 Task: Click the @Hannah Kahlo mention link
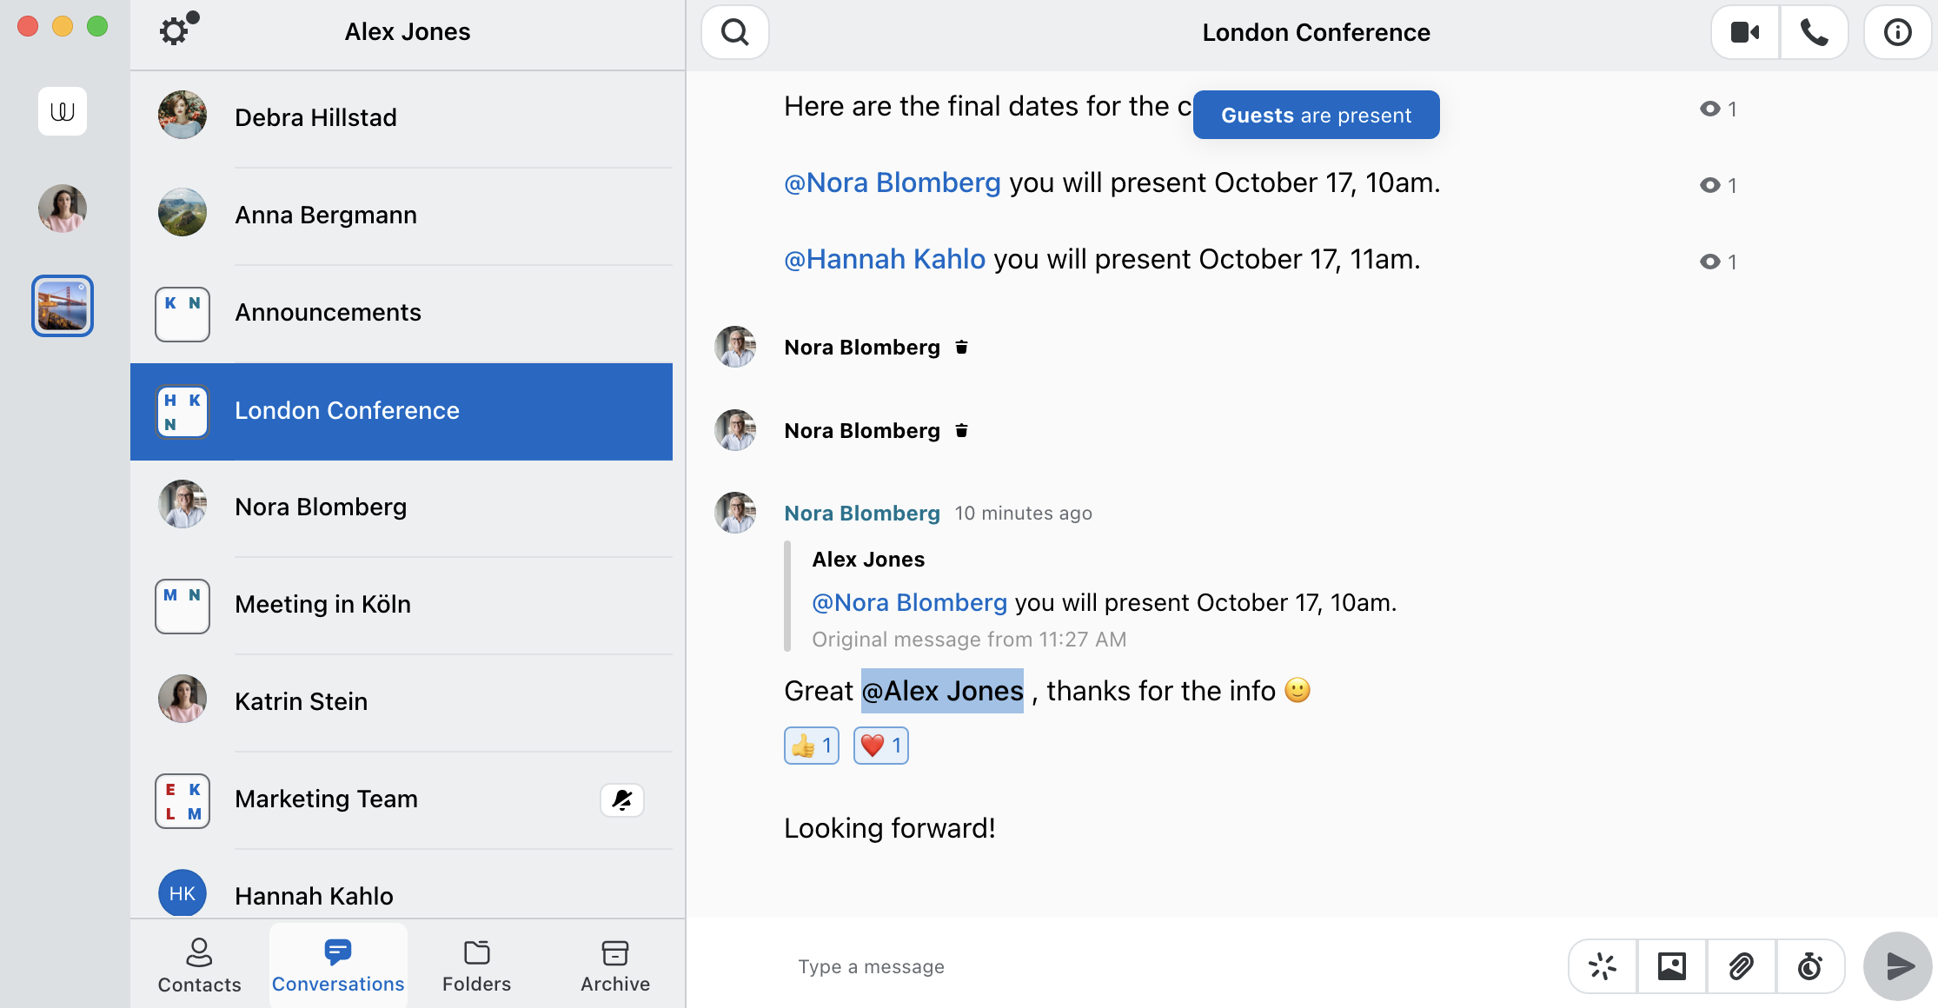click(885, 259)
